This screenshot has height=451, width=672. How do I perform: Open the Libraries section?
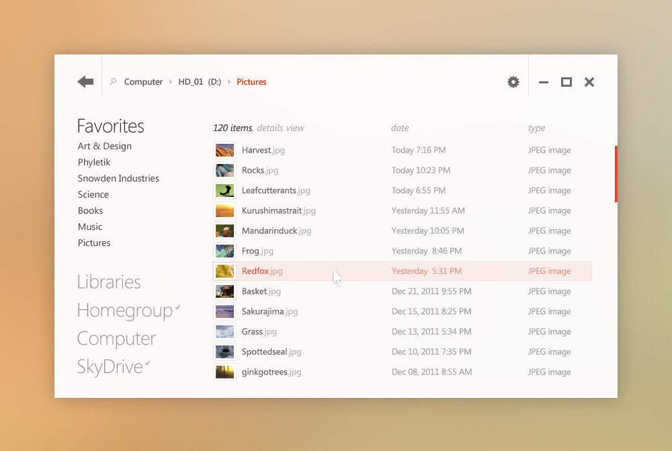[x=109, y=282]
